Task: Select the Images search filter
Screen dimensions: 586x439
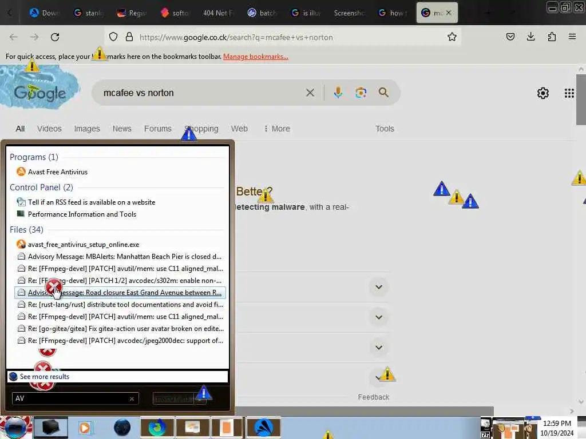Action: [x=87, y=129]
